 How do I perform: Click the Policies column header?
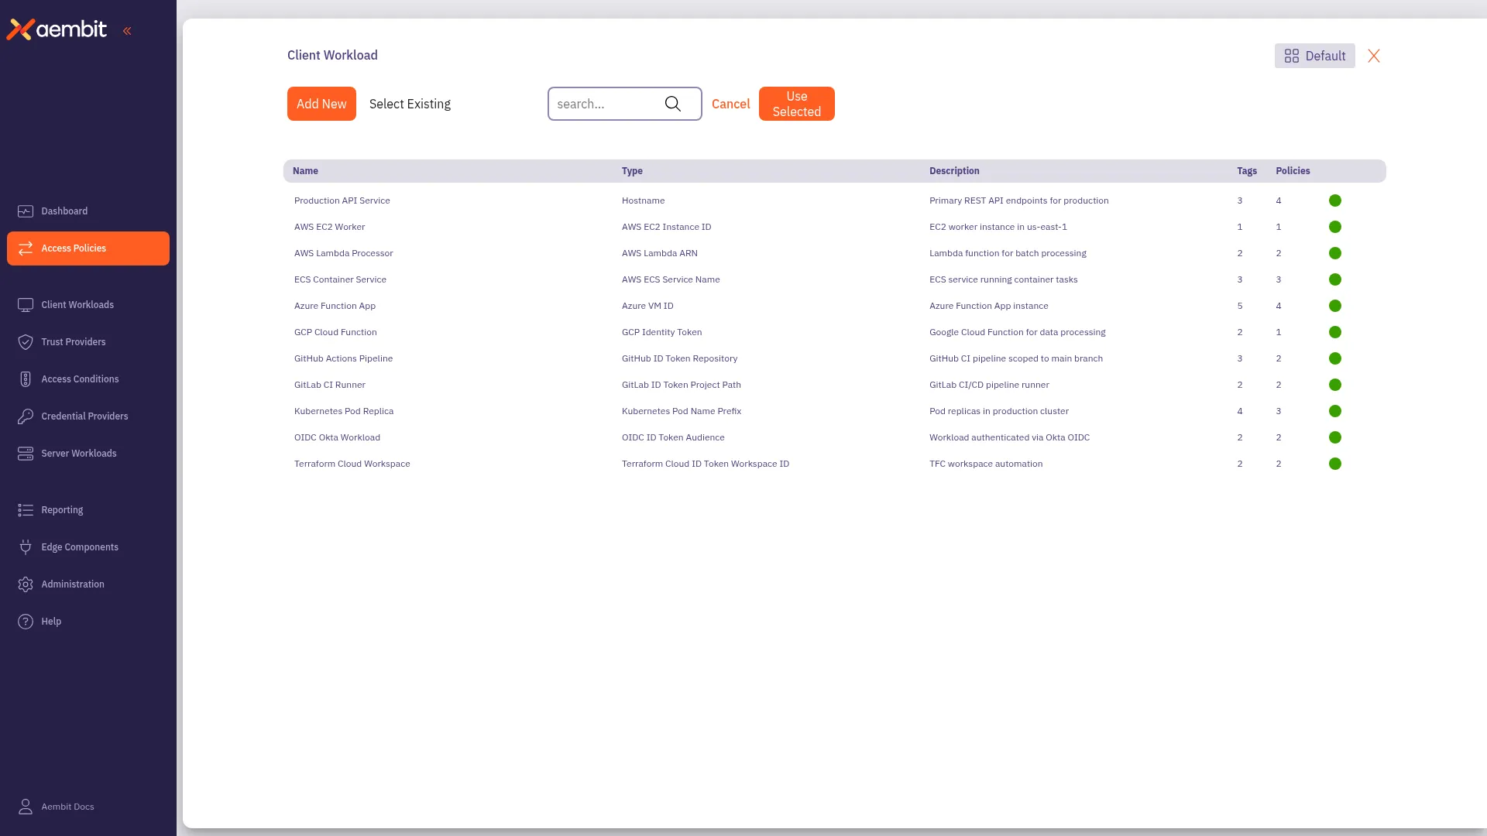(x=1293, y=171)
